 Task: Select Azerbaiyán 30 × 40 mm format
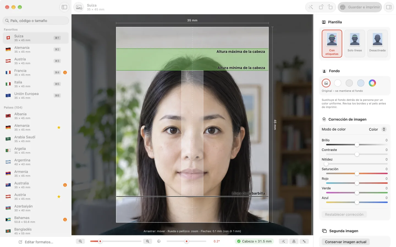(x=36, y=208)
